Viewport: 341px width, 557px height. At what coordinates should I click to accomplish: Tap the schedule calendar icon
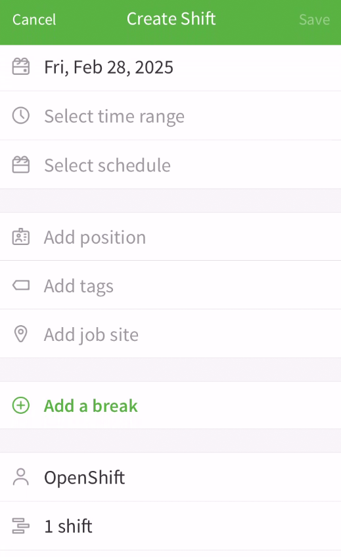(x=21, y=164)
